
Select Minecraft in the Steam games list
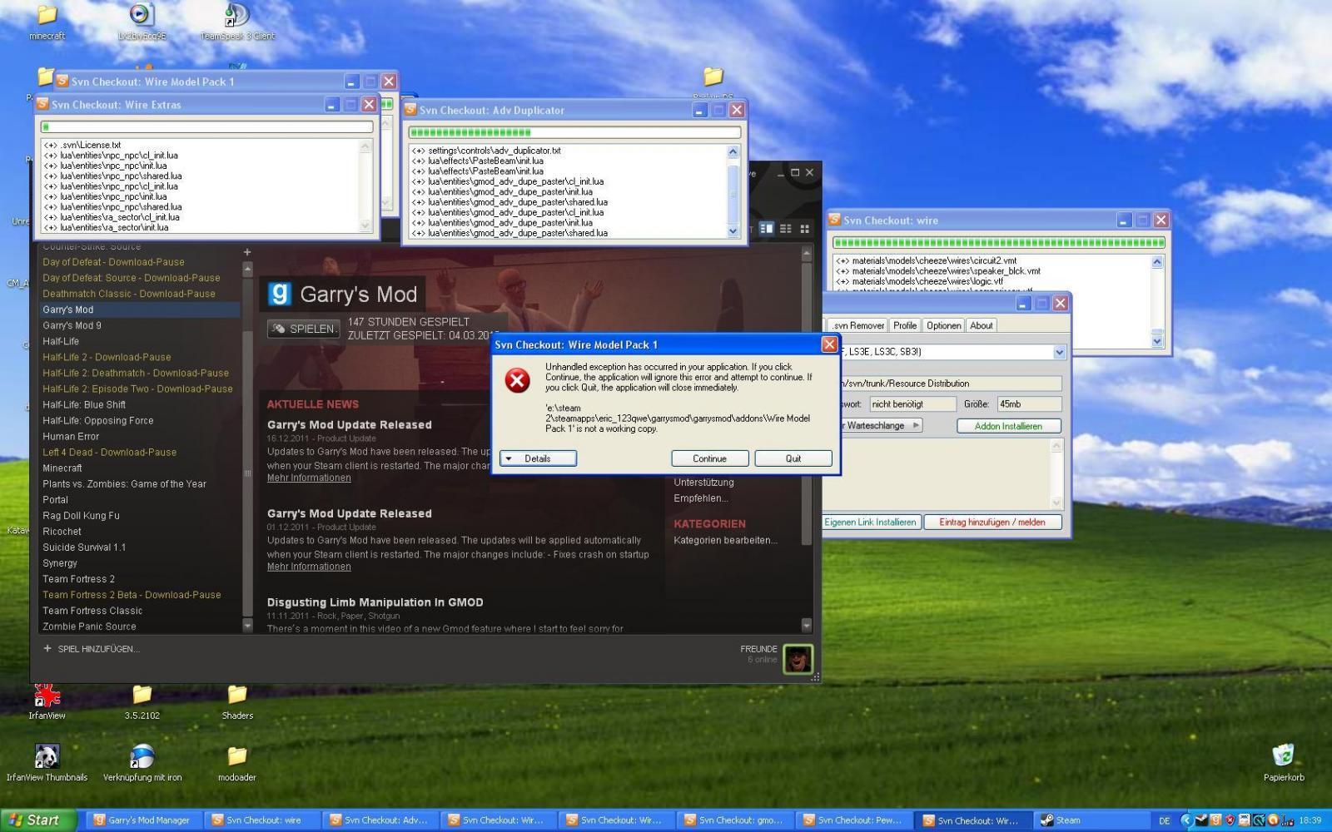(x=139, y=468)
